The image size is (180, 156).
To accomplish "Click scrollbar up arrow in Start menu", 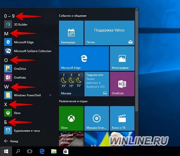I will point(136,9).
